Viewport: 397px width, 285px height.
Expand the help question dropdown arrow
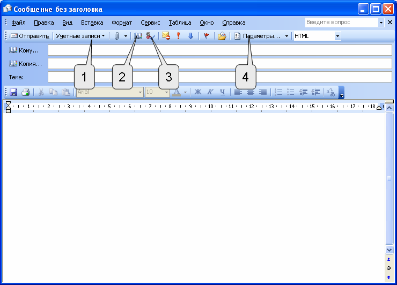tap(381, 22)
